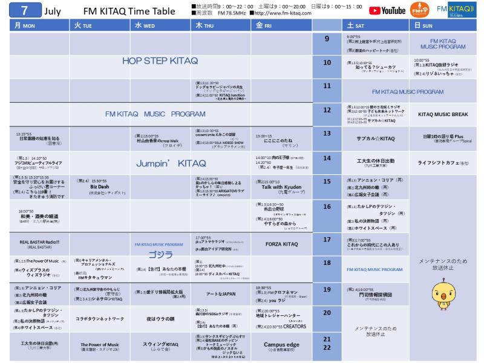Click "メンテナンスのため放送休止" in the Sunday column
This screenshot has height=363, width=484.
(x=443, y=264)
